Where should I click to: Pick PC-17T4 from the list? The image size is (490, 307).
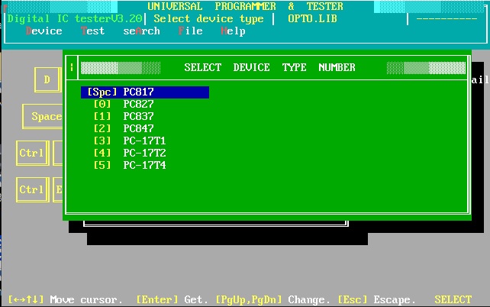[130, 165]
